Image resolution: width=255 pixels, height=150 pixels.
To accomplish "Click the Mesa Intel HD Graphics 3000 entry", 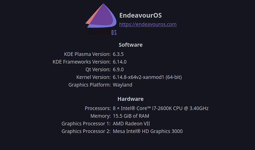I will point(148,131).
